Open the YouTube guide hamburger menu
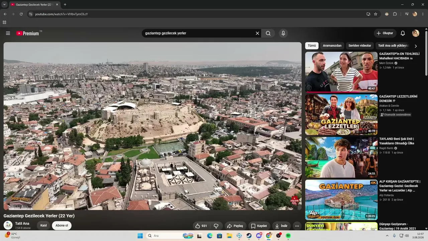The width and height of the screenshot is (428, 241). [8, 33]
